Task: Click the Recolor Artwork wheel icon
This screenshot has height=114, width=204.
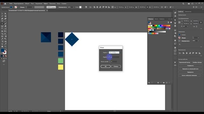Action: pos(86,7)
